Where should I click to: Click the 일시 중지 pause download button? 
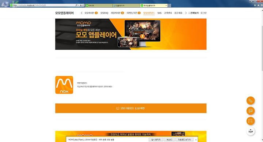[156, 140]
